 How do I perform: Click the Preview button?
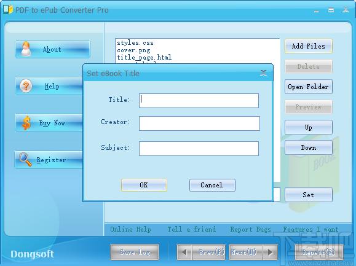point(309,107)
